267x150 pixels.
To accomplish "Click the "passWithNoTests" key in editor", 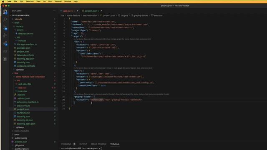I will pyautogui.click(x=88, y=85).
